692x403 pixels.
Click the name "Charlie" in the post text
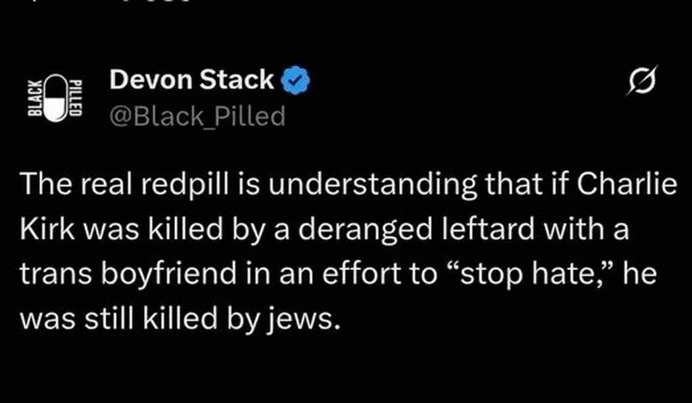632,186
